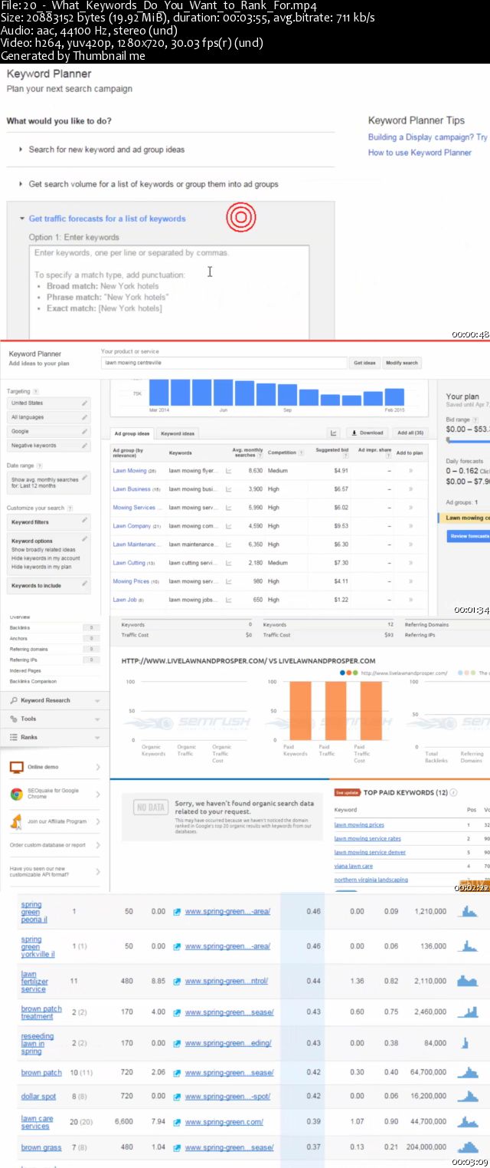Edit the United States targeting pencil icon
Image resolution: width=490 pixels, height=1168 pixels.
pos(85,403)
